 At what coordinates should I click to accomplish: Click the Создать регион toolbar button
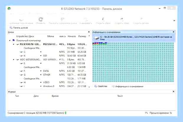coord(141,21)
